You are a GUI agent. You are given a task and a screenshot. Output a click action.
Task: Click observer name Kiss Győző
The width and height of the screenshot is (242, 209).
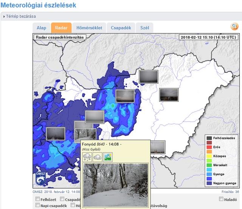pyautogui.click(x=91, y=149)
